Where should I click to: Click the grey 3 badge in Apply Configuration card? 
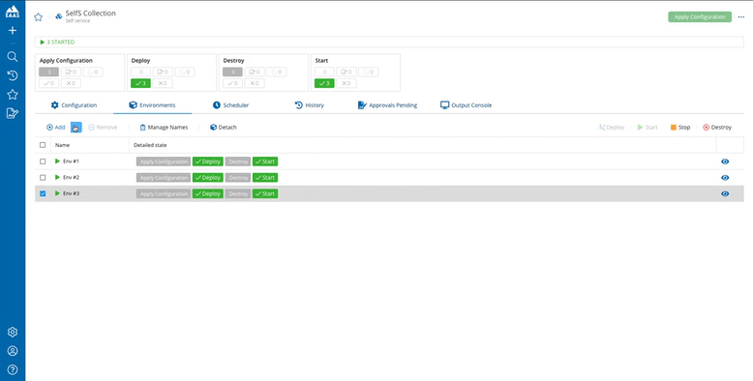pyautogui.click(x=49, y=72)
